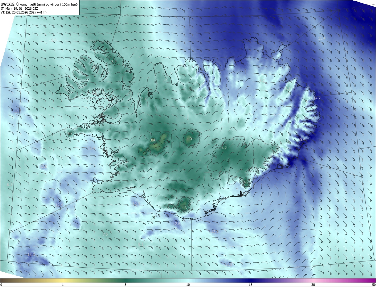Click the 10 tick label on the color scale
Screen dimensions: 376x287
pos(188,285)
